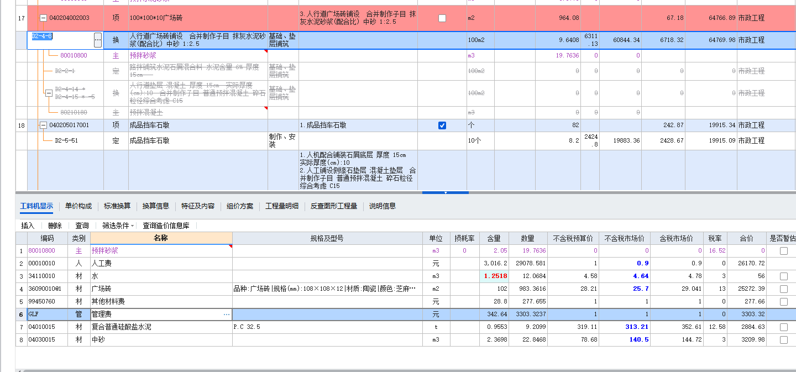Open the 工程量明细 tab
This screenshot has height=372, width=796.
[282, 206]
